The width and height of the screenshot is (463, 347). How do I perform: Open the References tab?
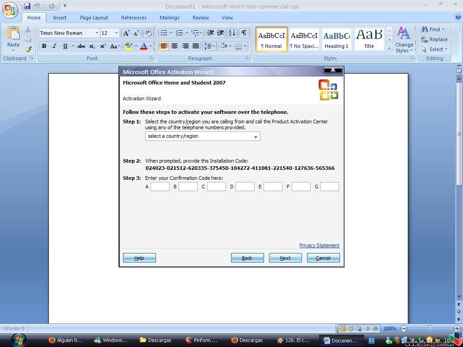[x=134, y=18]
